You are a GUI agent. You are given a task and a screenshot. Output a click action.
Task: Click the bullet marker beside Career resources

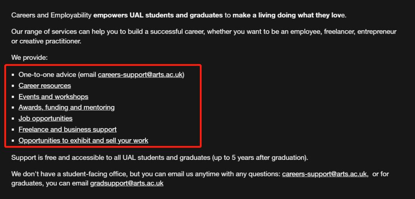pyautogui.click(x=13, y=86)
